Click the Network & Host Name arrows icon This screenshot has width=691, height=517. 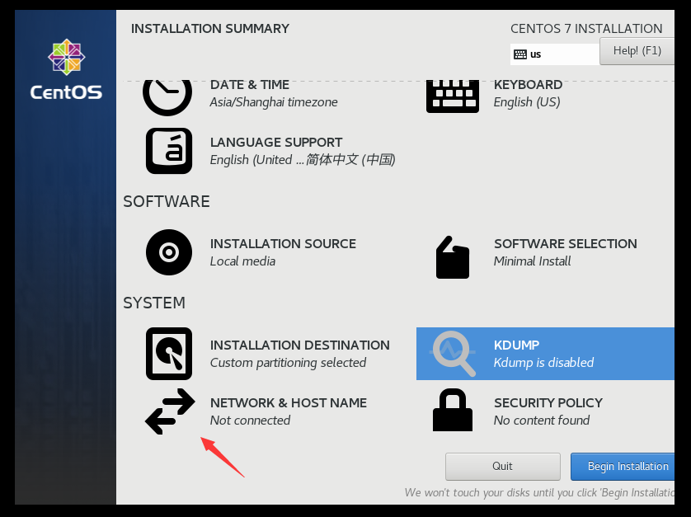(x=170, y=411)
